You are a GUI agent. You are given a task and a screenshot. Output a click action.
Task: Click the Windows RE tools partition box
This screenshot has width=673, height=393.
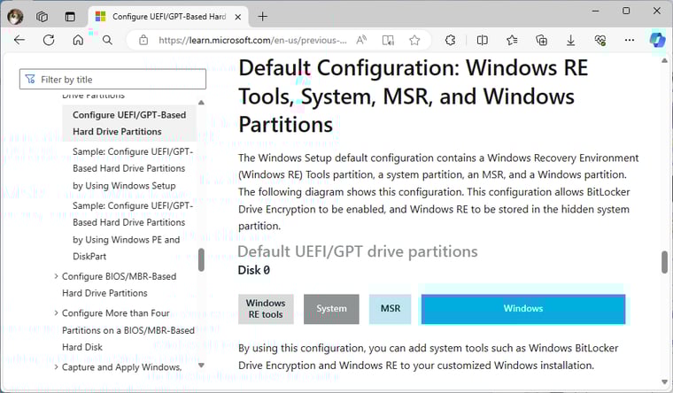coord(266,309)
